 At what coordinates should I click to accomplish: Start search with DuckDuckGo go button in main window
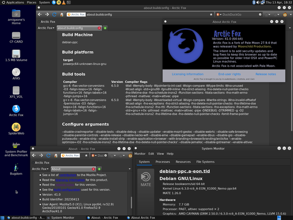[x=260, y=14]
